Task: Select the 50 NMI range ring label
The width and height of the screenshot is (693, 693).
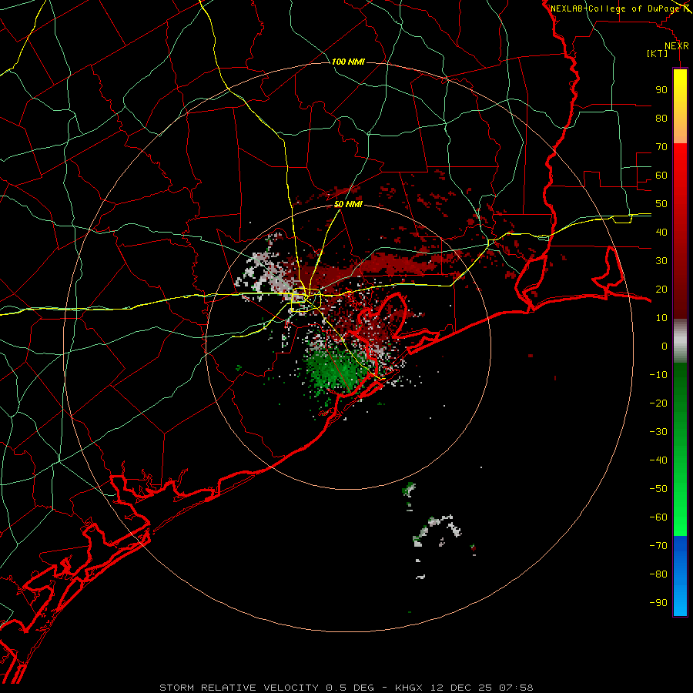Action: [348, 204]
